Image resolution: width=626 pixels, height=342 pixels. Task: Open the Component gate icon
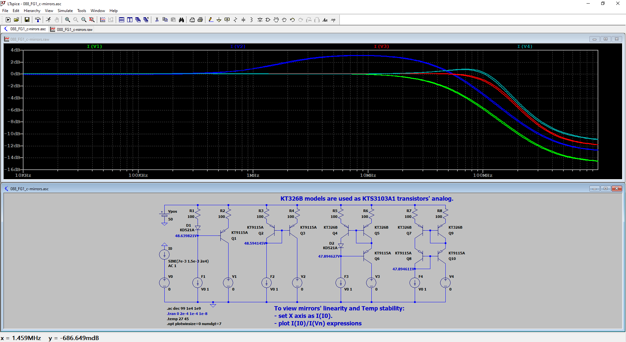(x=268, y=20)
